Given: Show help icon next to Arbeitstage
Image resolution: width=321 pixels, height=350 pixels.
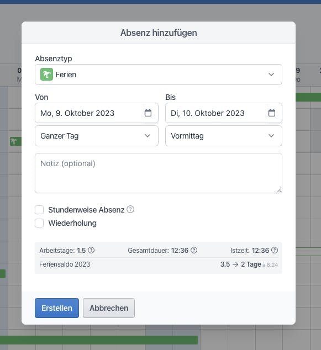Looking at the screenshot, I should pyautogui.click(x=91, y=250).
